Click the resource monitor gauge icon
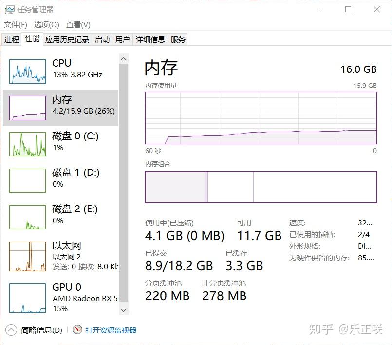This screenshot has width=392, height=345. point(77,329)
